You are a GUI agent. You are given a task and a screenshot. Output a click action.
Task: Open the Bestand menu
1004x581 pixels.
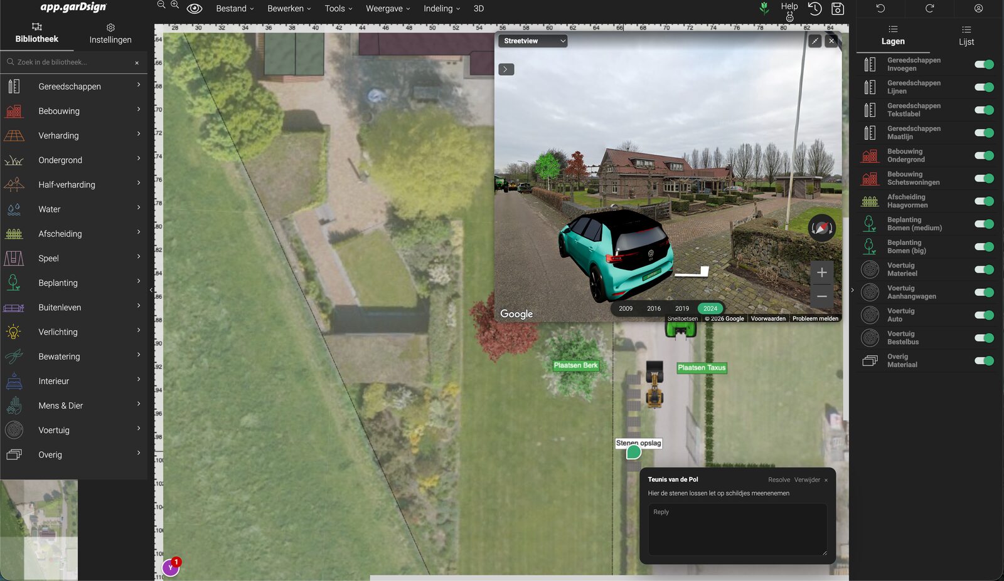[x=235, y=9]
